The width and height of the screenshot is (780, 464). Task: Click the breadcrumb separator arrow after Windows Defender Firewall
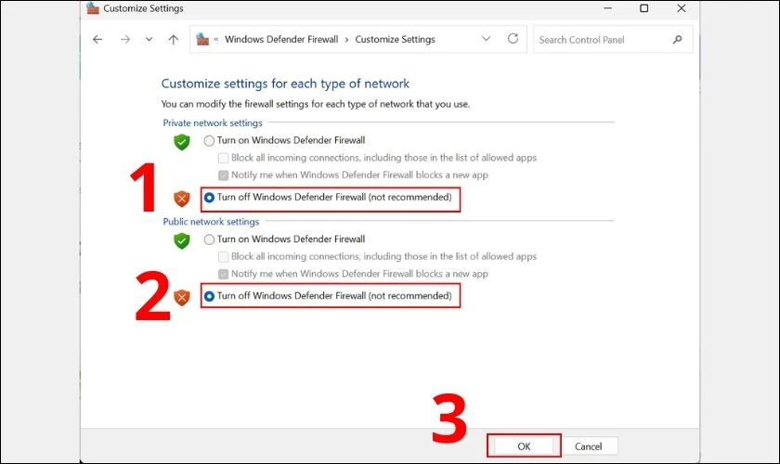coord(346,39)
